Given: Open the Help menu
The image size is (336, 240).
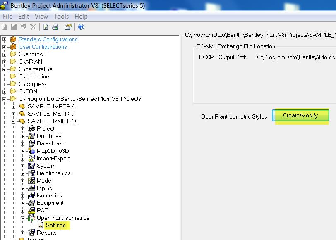Looking at the screenshot, I should point(81,17).
